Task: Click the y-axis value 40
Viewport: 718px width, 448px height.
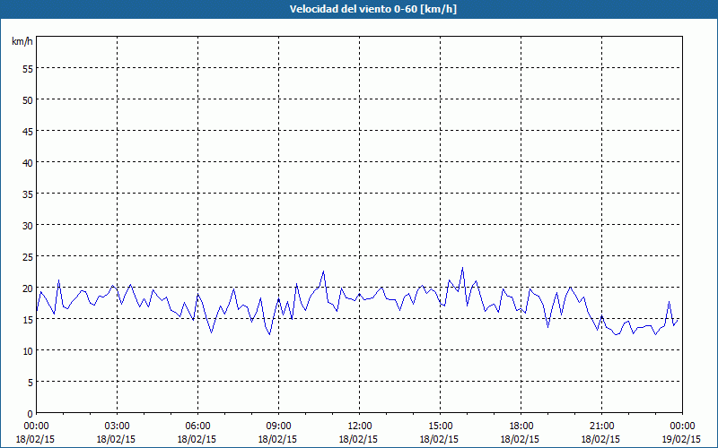Action: [28, 163]
